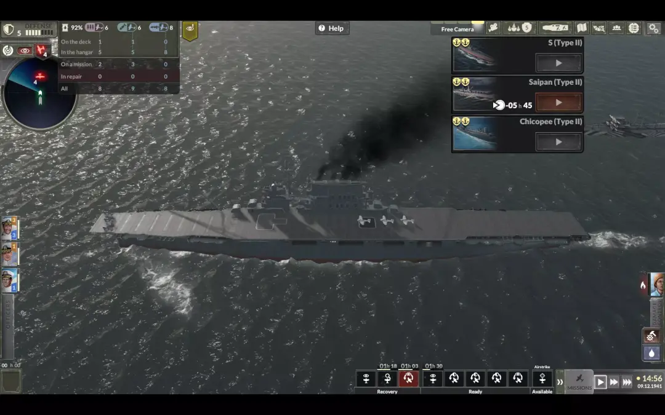Open the crew members icon in top toolbar

pyautogui.click(x=616, y=28)
